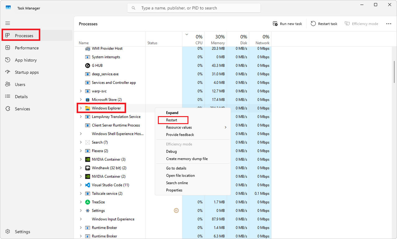The height and width of the screenshot is (239, 397).
Task: Click the Windows Explorer folder icon
Action: coord(87,108)
